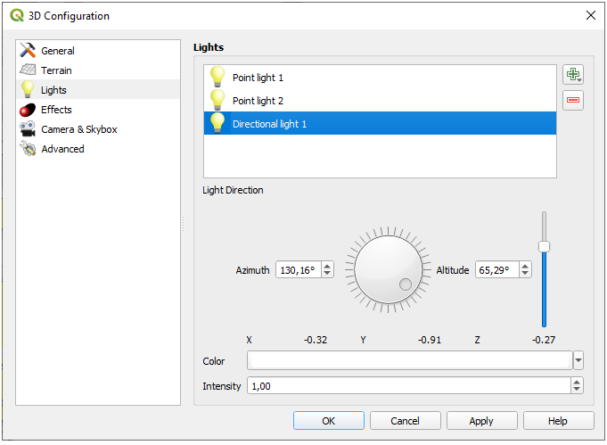Click the Terrain grid icon

click(28, 70)
